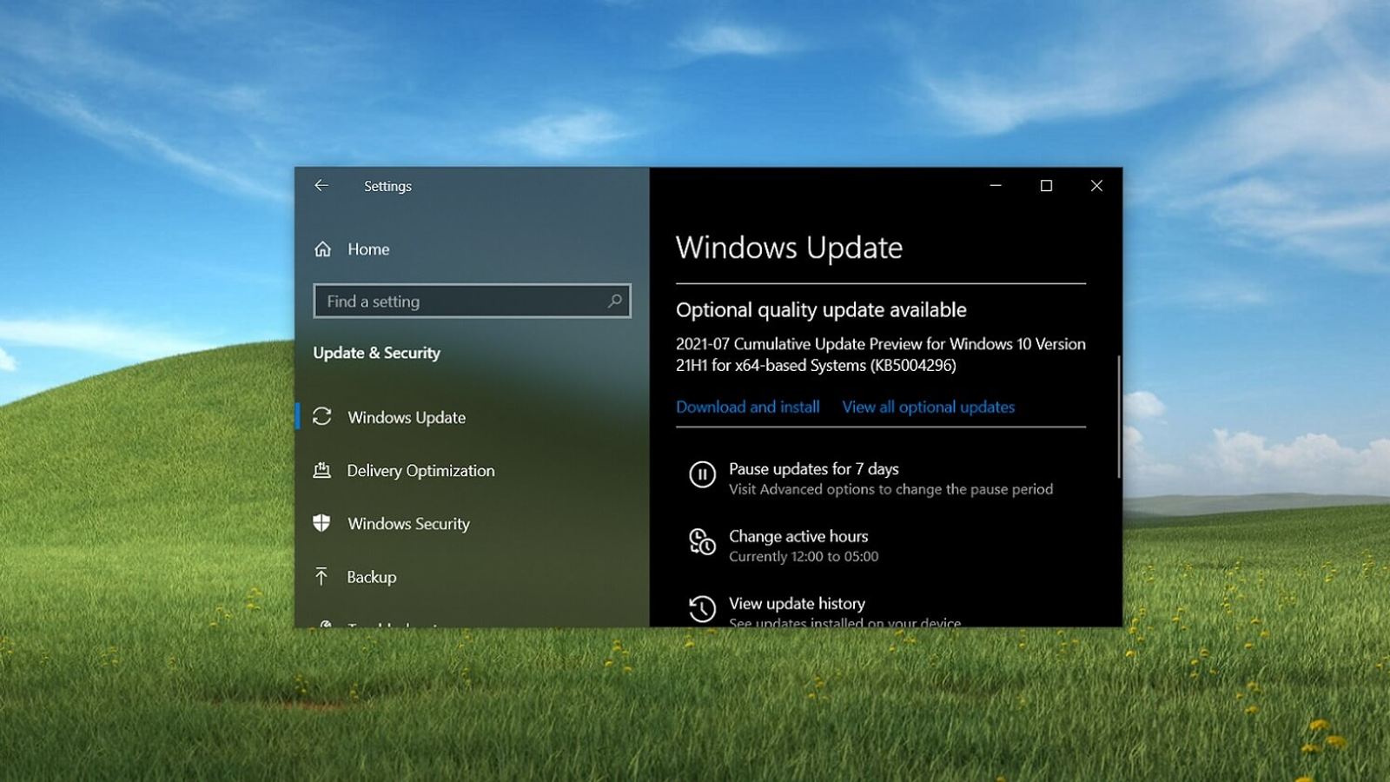Go back with the Settings back arrow
1390x782 pixels.
[321, 186]
